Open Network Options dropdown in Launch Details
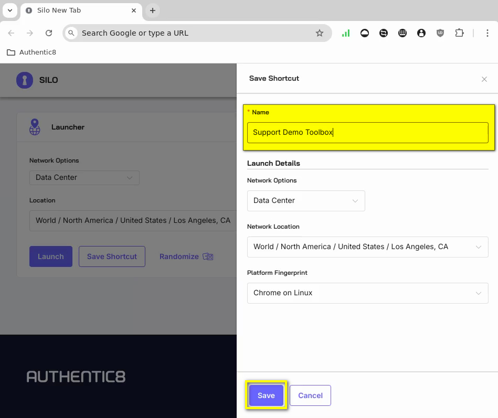 (x=306, y=200)
